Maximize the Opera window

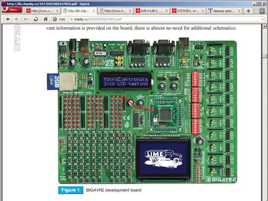click(x=259, y=4)
